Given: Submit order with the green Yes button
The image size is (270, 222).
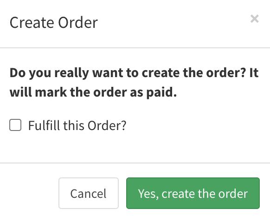Looking at the screenshot, I should click(x=193, y=193).
